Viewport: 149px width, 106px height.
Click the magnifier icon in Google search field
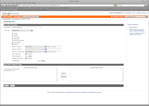pyautogui.click(x=117, y=6)
